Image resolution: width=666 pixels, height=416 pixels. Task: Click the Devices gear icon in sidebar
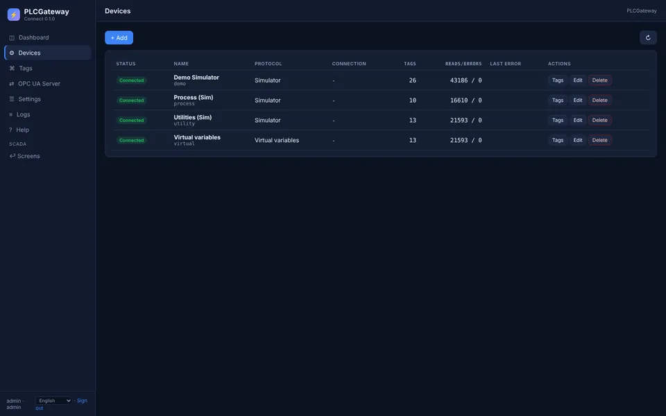point(12,53)
